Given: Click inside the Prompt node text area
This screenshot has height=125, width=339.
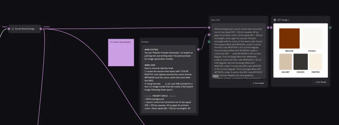Looking at the screenshot, I should click(169, 79).
